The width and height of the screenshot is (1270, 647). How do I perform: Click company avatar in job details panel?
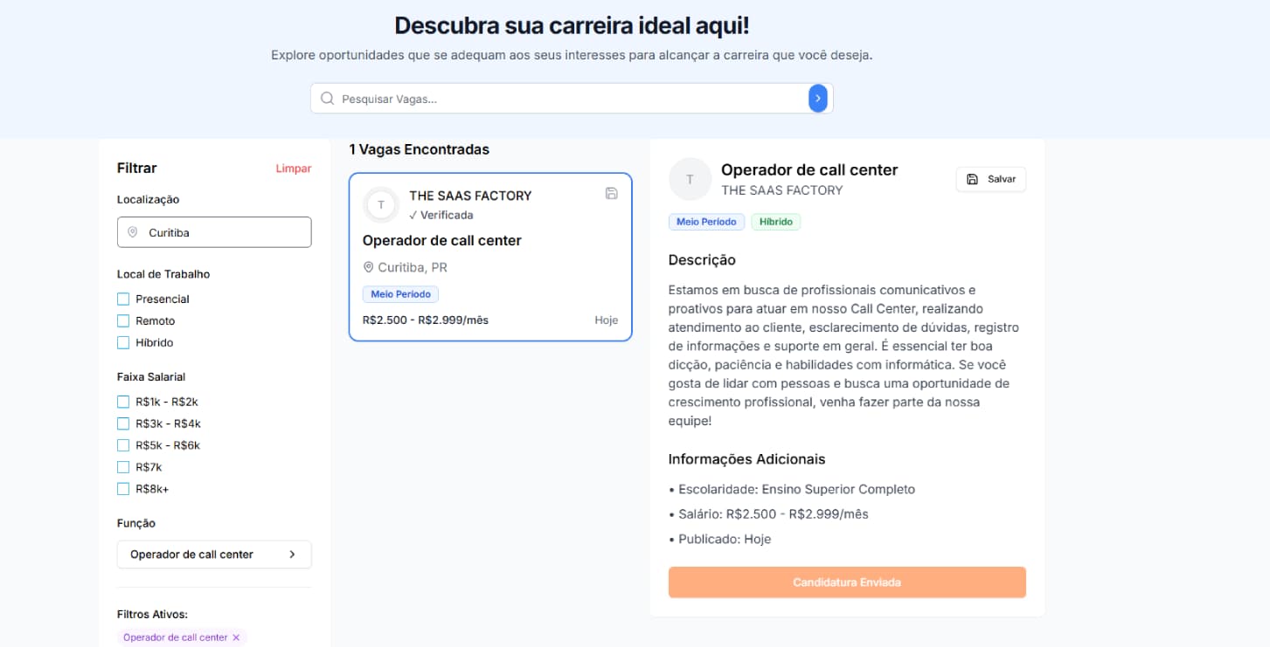pyautogui.click(x=690, y=179)
